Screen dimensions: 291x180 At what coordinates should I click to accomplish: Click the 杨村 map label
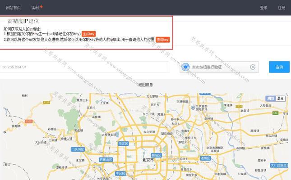[x=25, y=95]
